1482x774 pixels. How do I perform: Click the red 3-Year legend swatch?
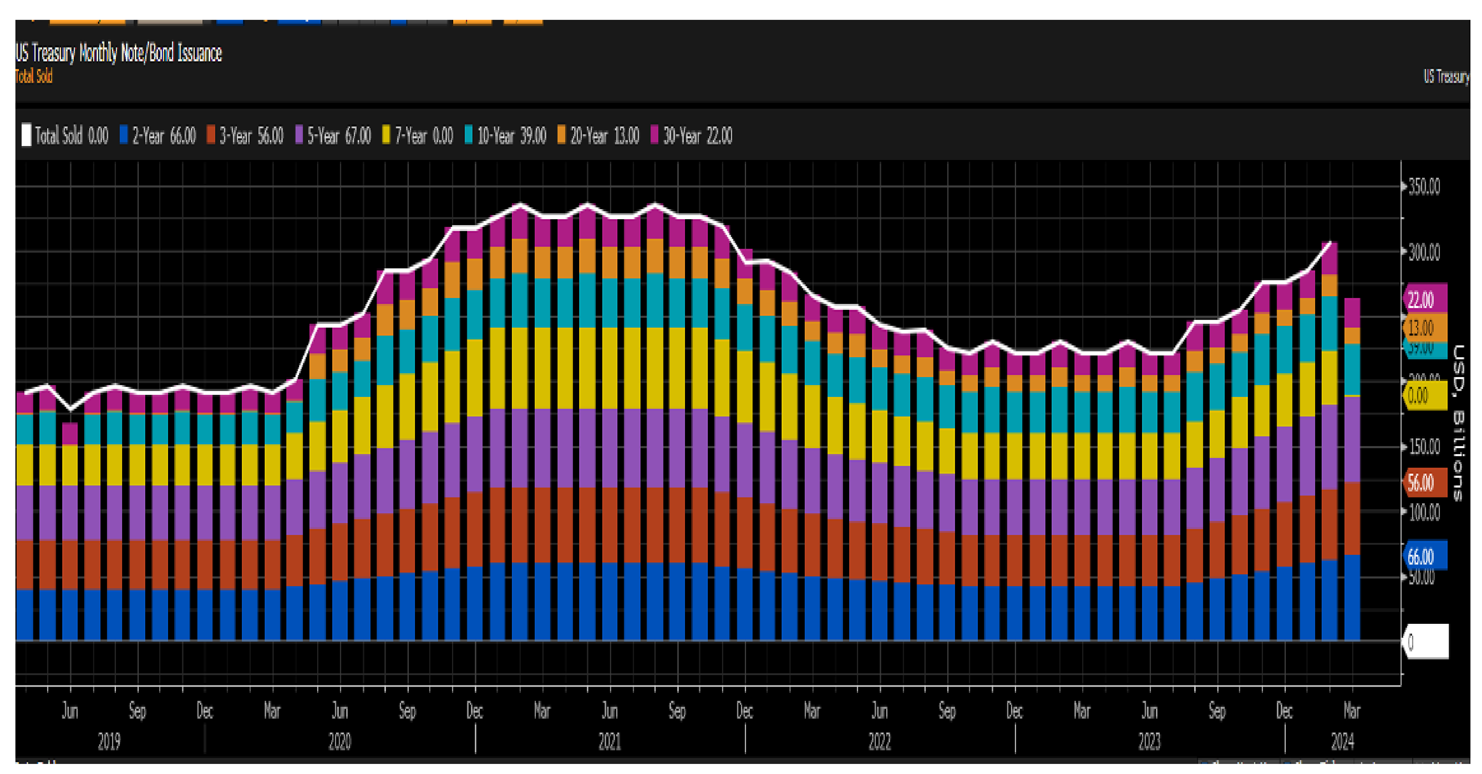point(210,135)
